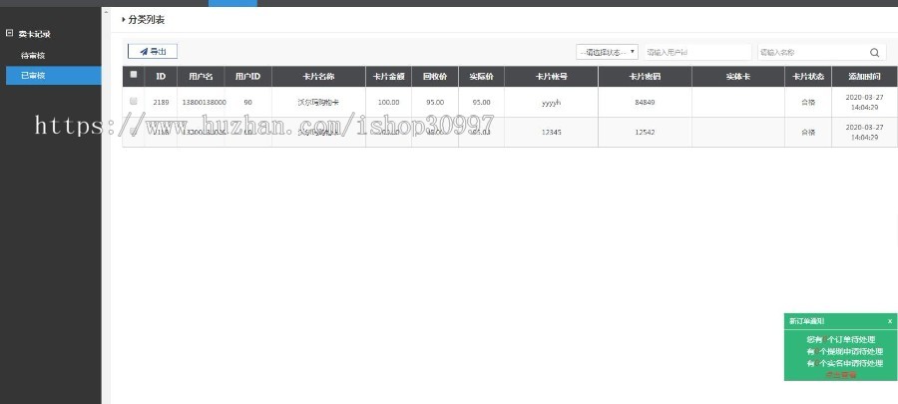The height and width of the screenshot is (404, 898).
Task: Click the search magnifier icon
Action: (x=874, y=53)
